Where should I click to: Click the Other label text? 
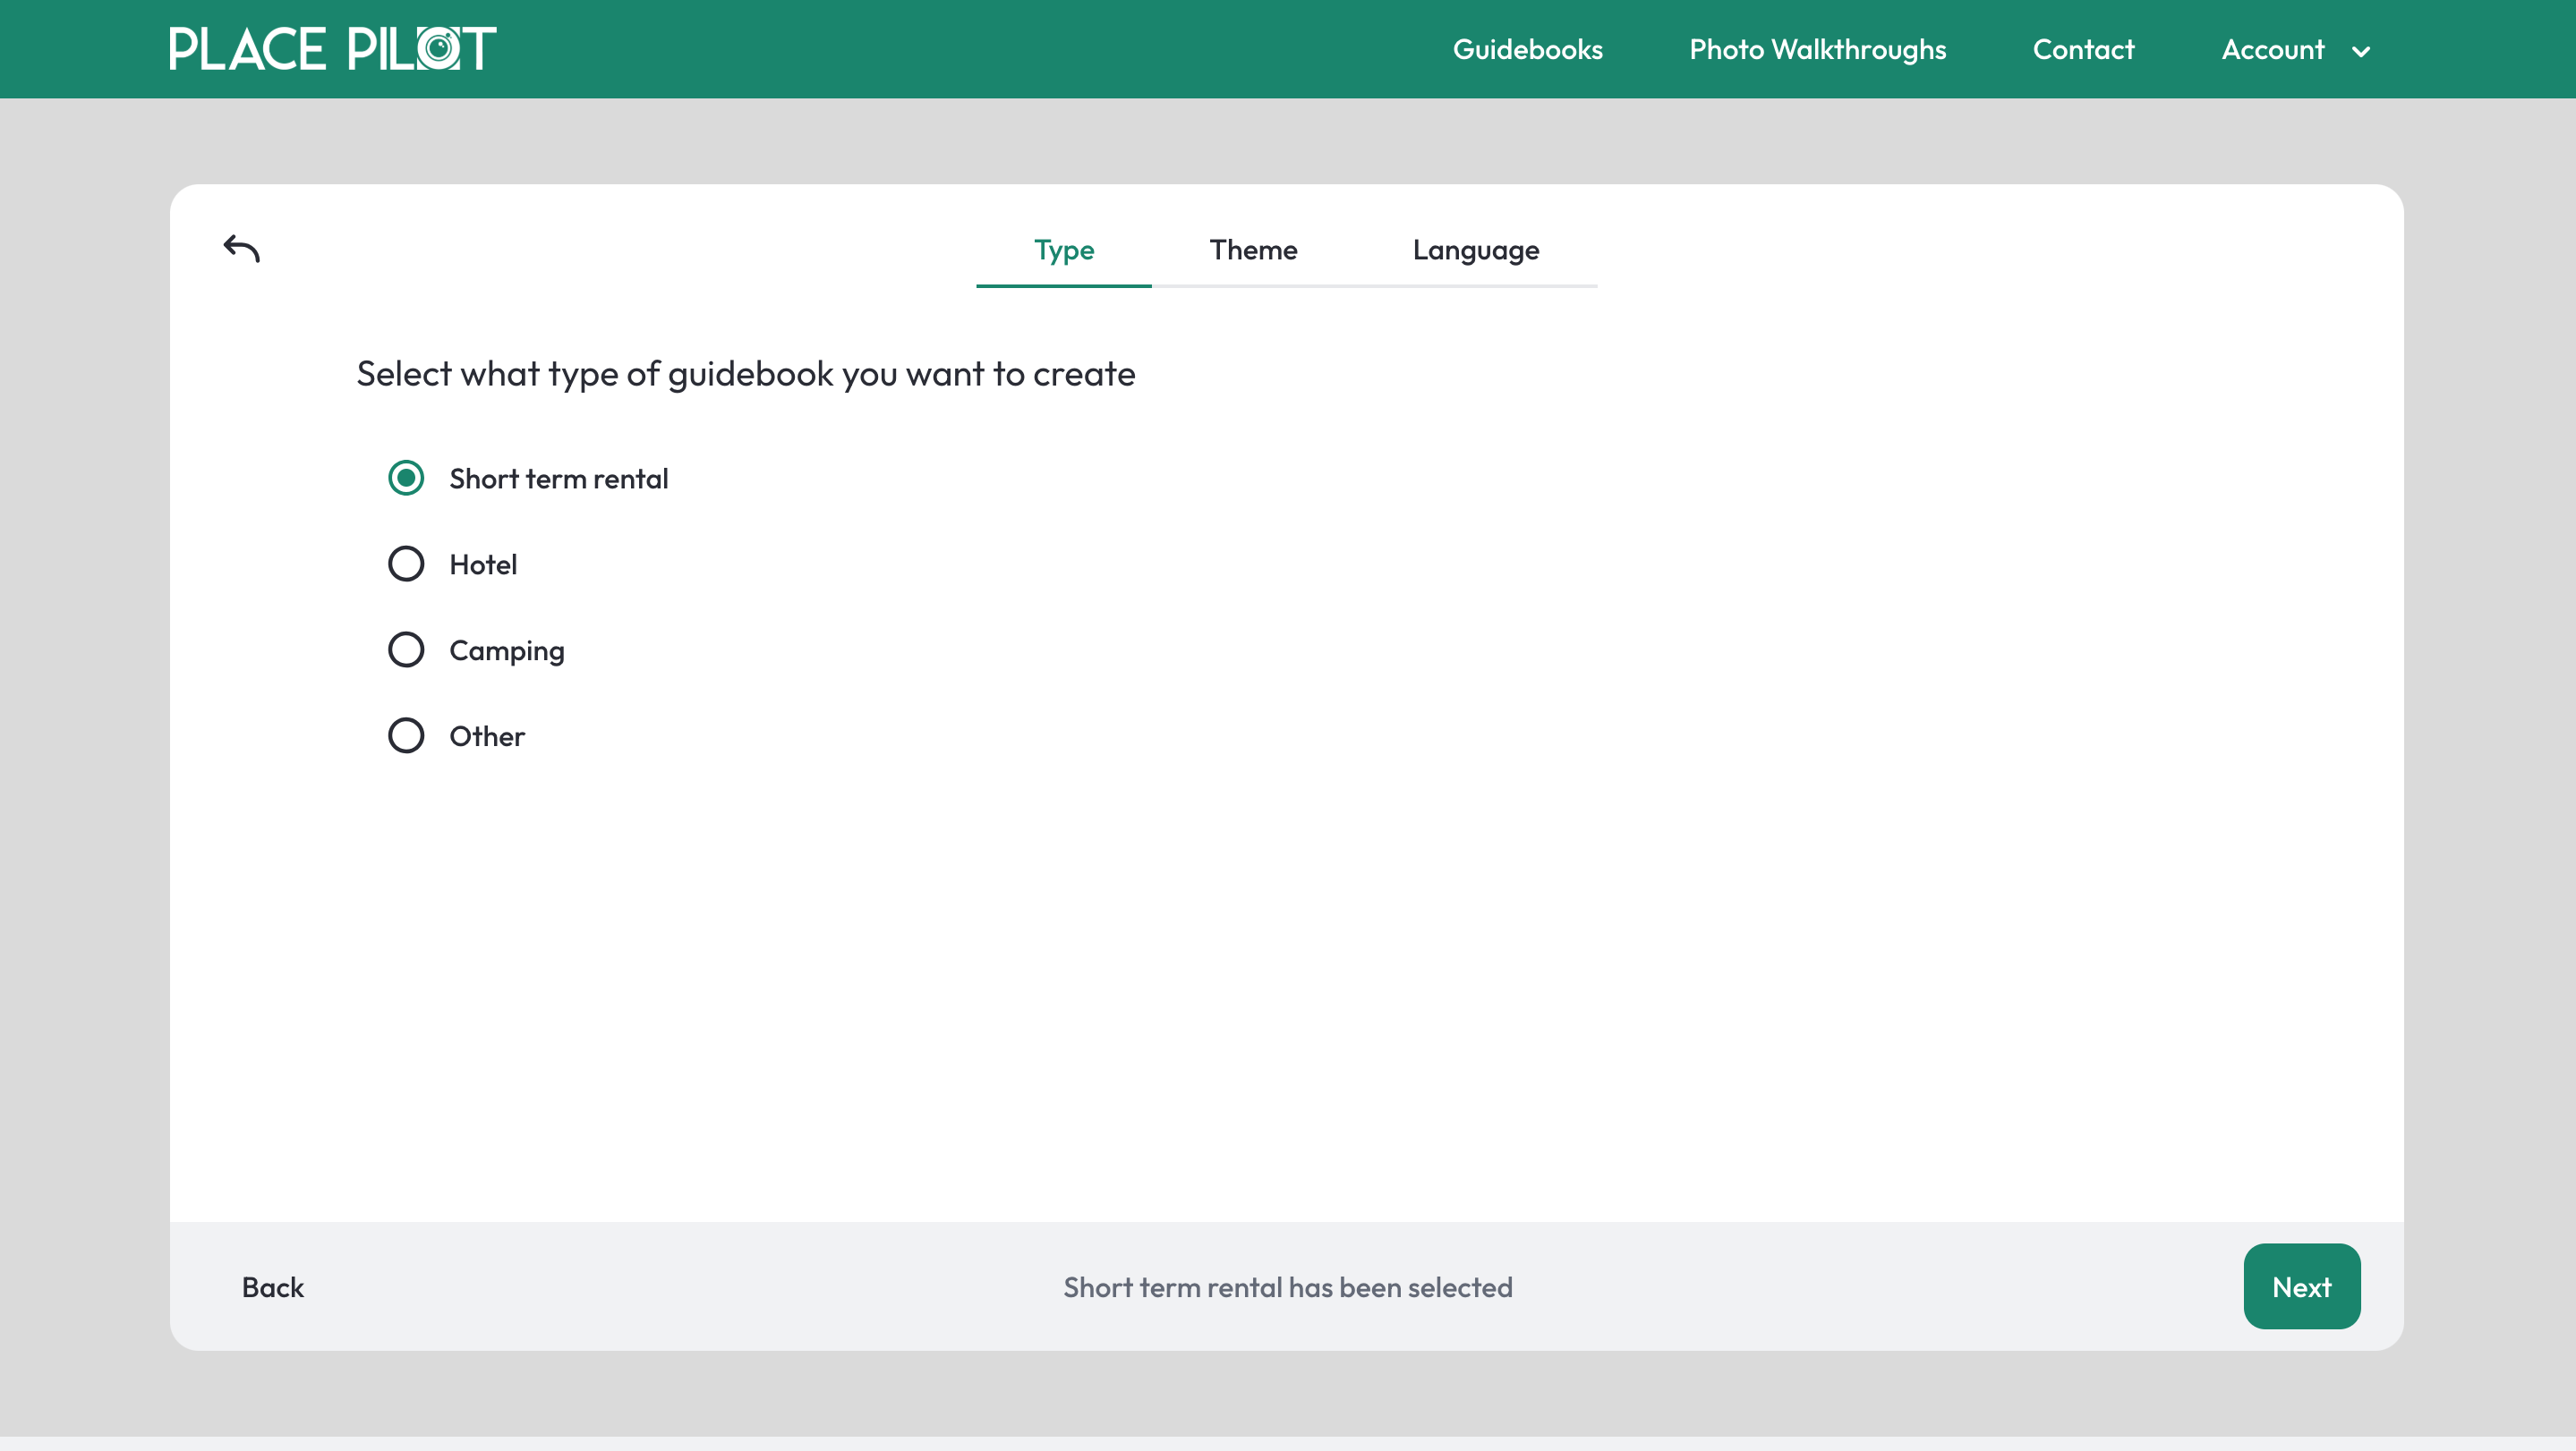486,735
